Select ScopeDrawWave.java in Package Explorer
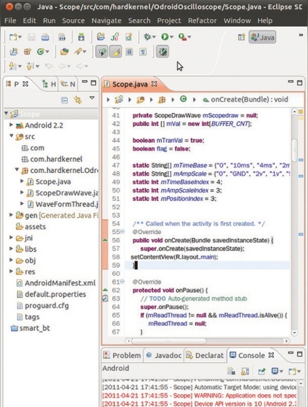The width and height of the screenshot is (308, 407). pos(62,193)
